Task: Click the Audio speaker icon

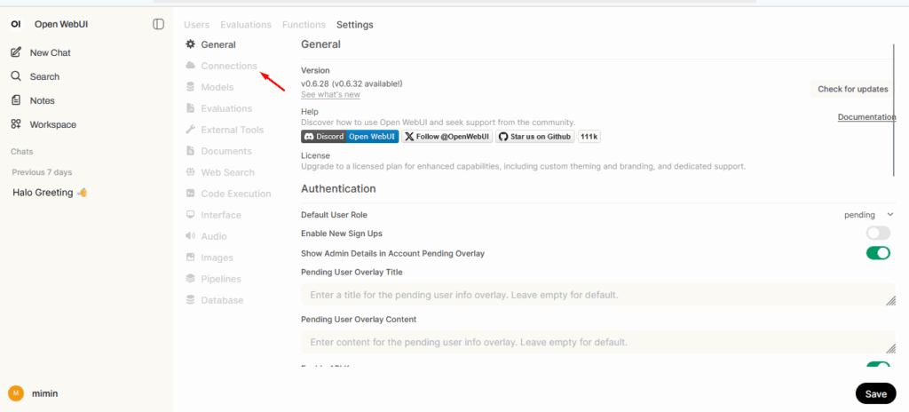Action: tap(191, 236)
